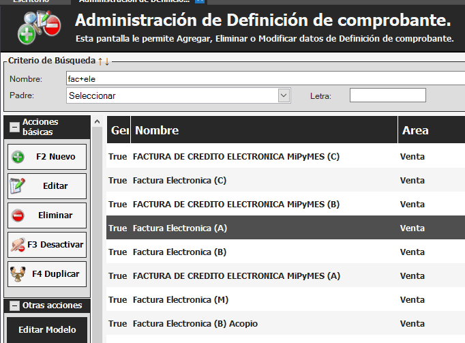
Task: Click in the Letra input field
Action: 387,95
